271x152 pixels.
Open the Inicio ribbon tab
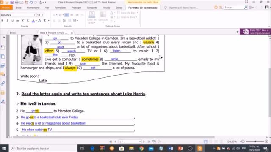tap(18, 8)
